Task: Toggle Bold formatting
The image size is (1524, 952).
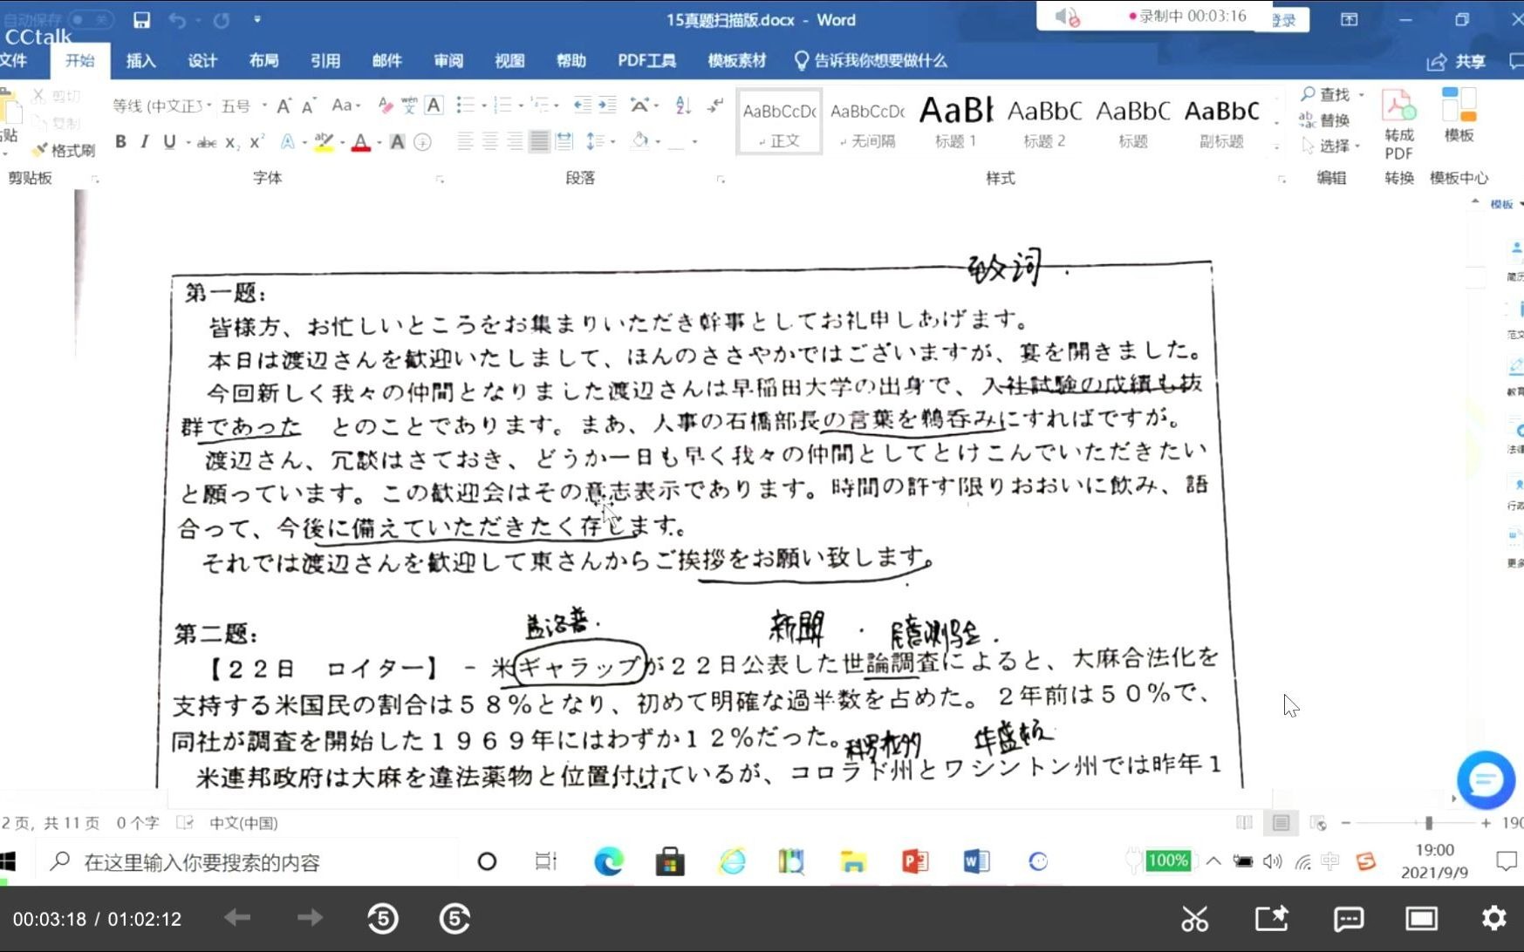Action: (x=120, y=141)
